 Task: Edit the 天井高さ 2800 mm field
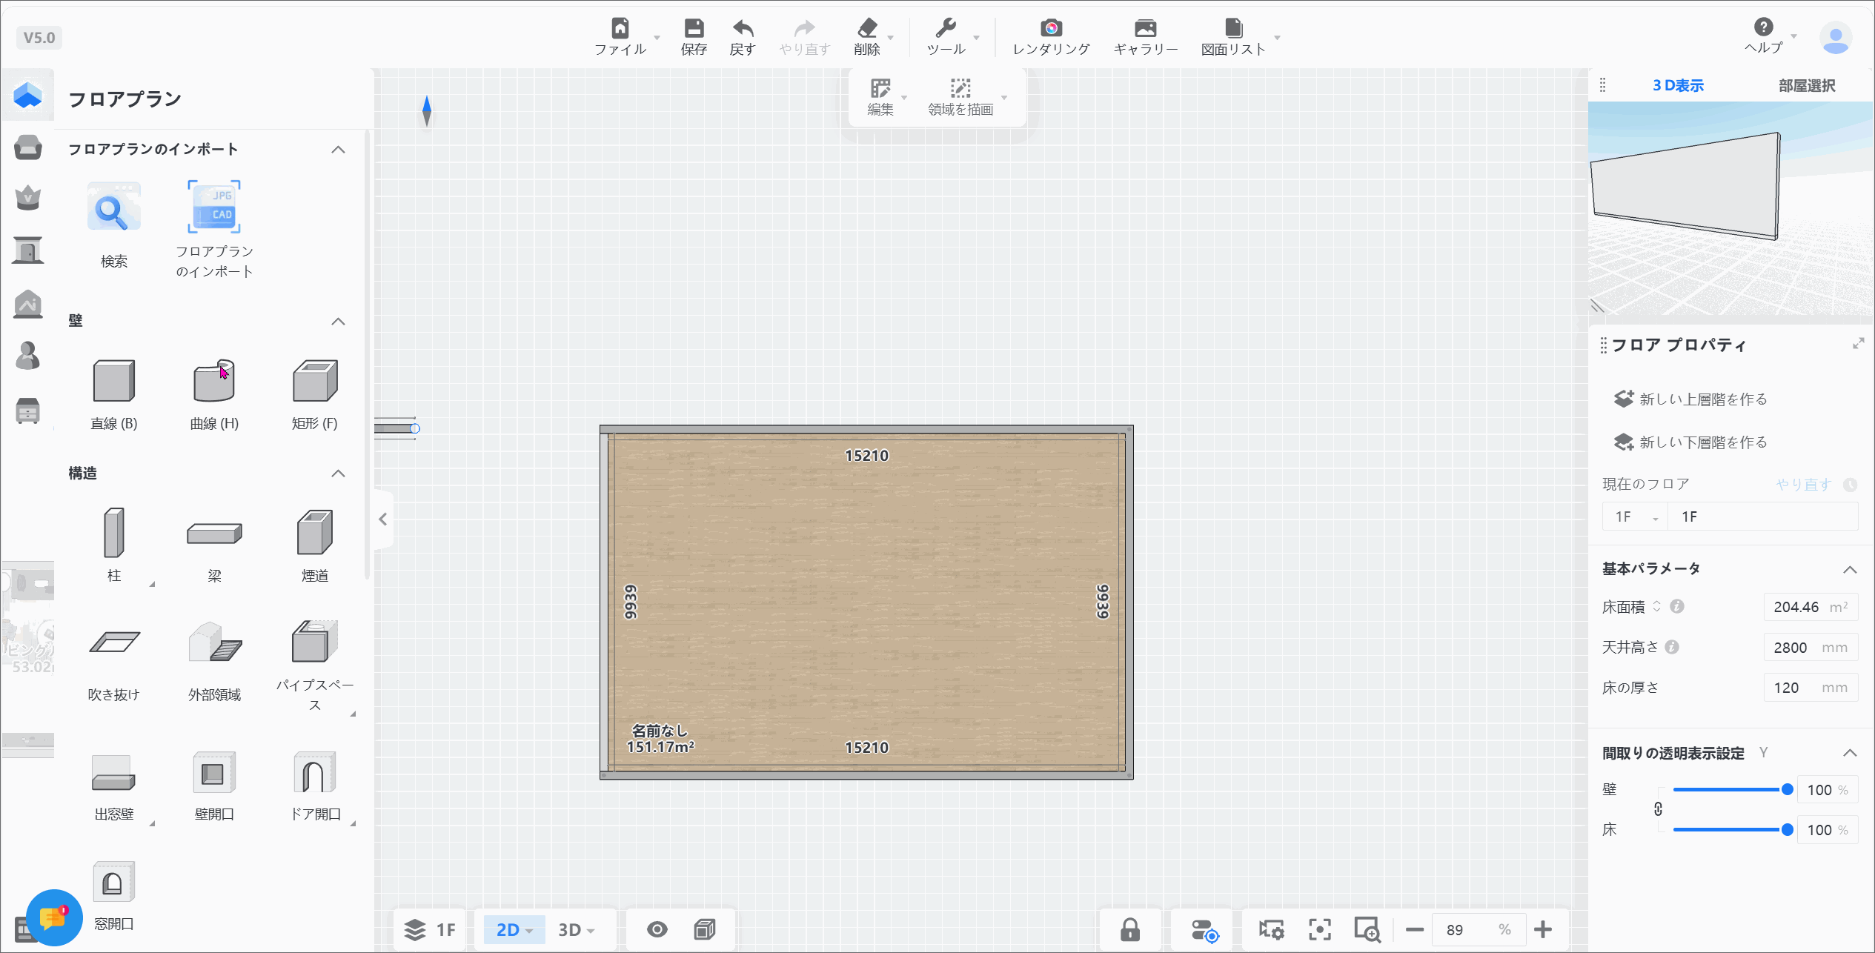coord(1811,648)
